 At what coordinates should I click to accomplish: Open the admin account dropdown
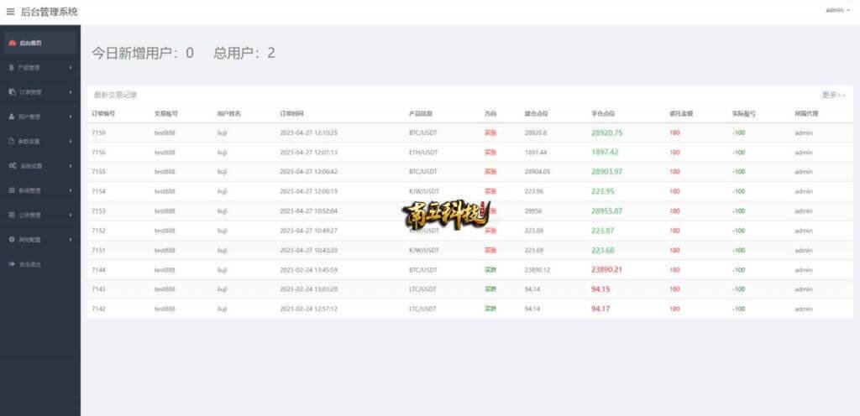837,10
